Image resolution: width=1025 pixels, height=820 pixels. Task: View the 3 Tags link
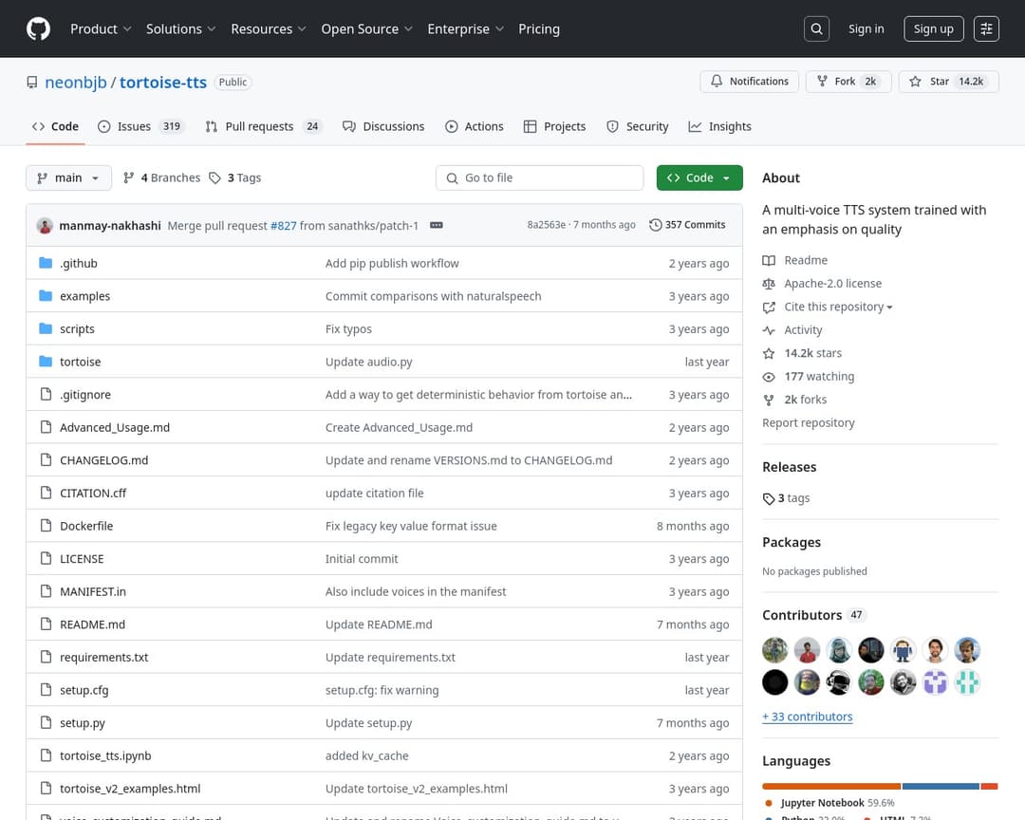point(235,177)
